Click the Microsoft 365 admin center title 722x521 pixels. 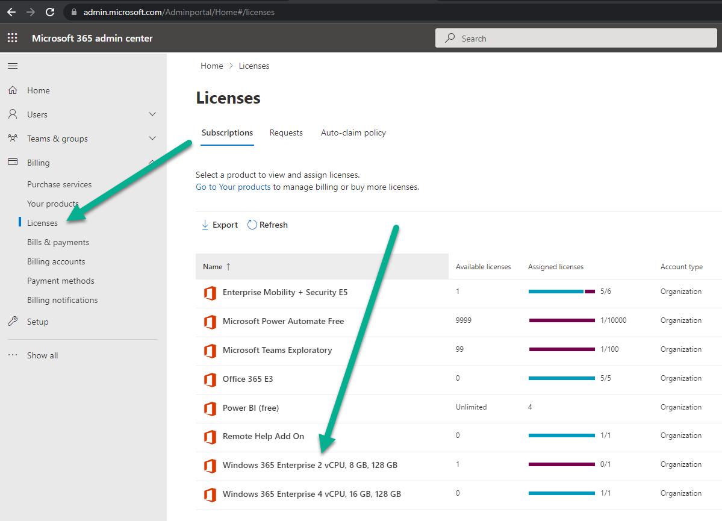(x=92, y=38)
